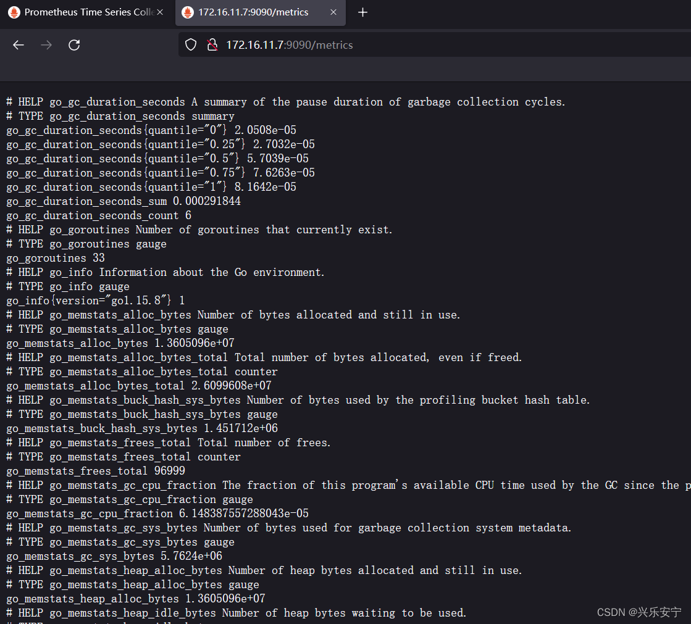
Task: Click go_memstats_alloc_bytes 1.3605096e+07 value line
Action: point(120,343)
